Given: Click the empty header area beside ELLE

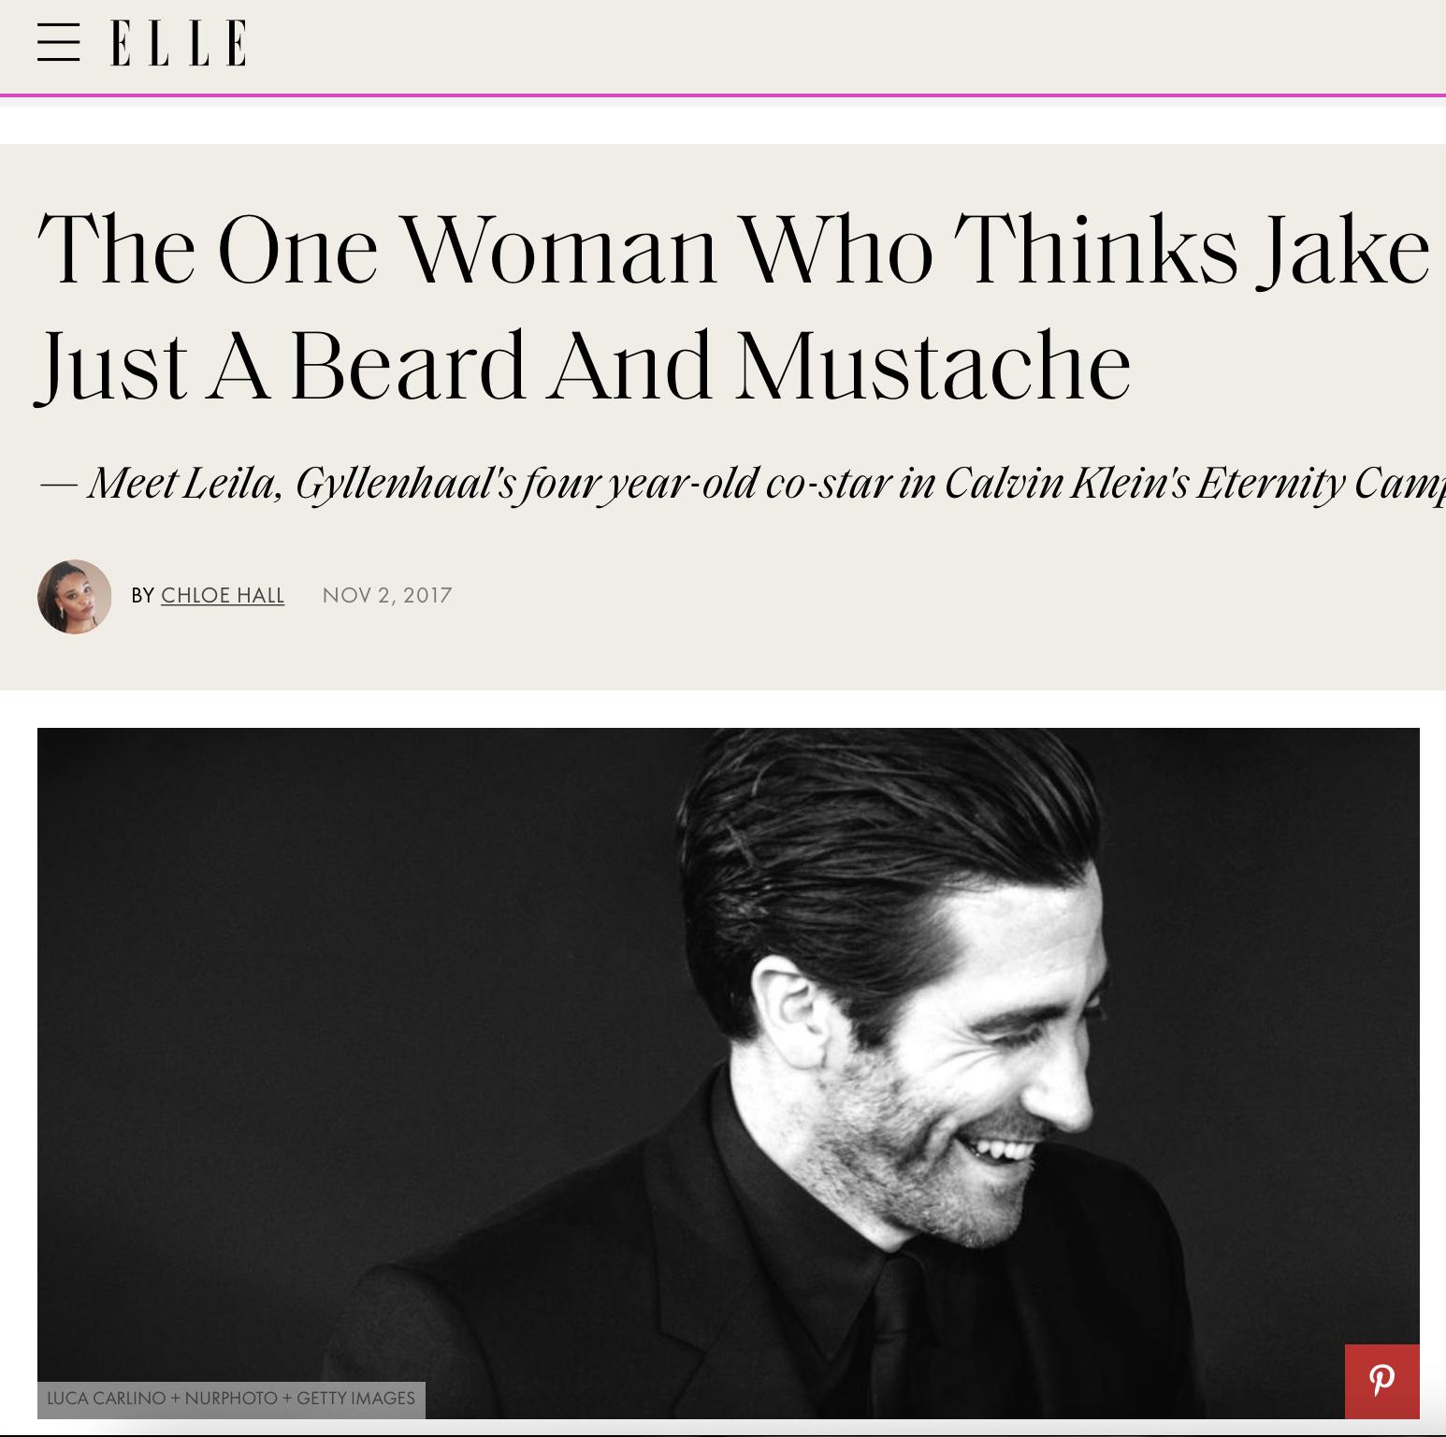Looking at the screenshot, I should tap(842, 45).
